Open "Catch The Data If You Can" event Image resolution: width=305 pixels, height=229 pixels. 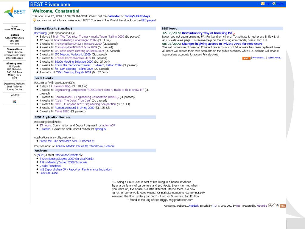73,101
